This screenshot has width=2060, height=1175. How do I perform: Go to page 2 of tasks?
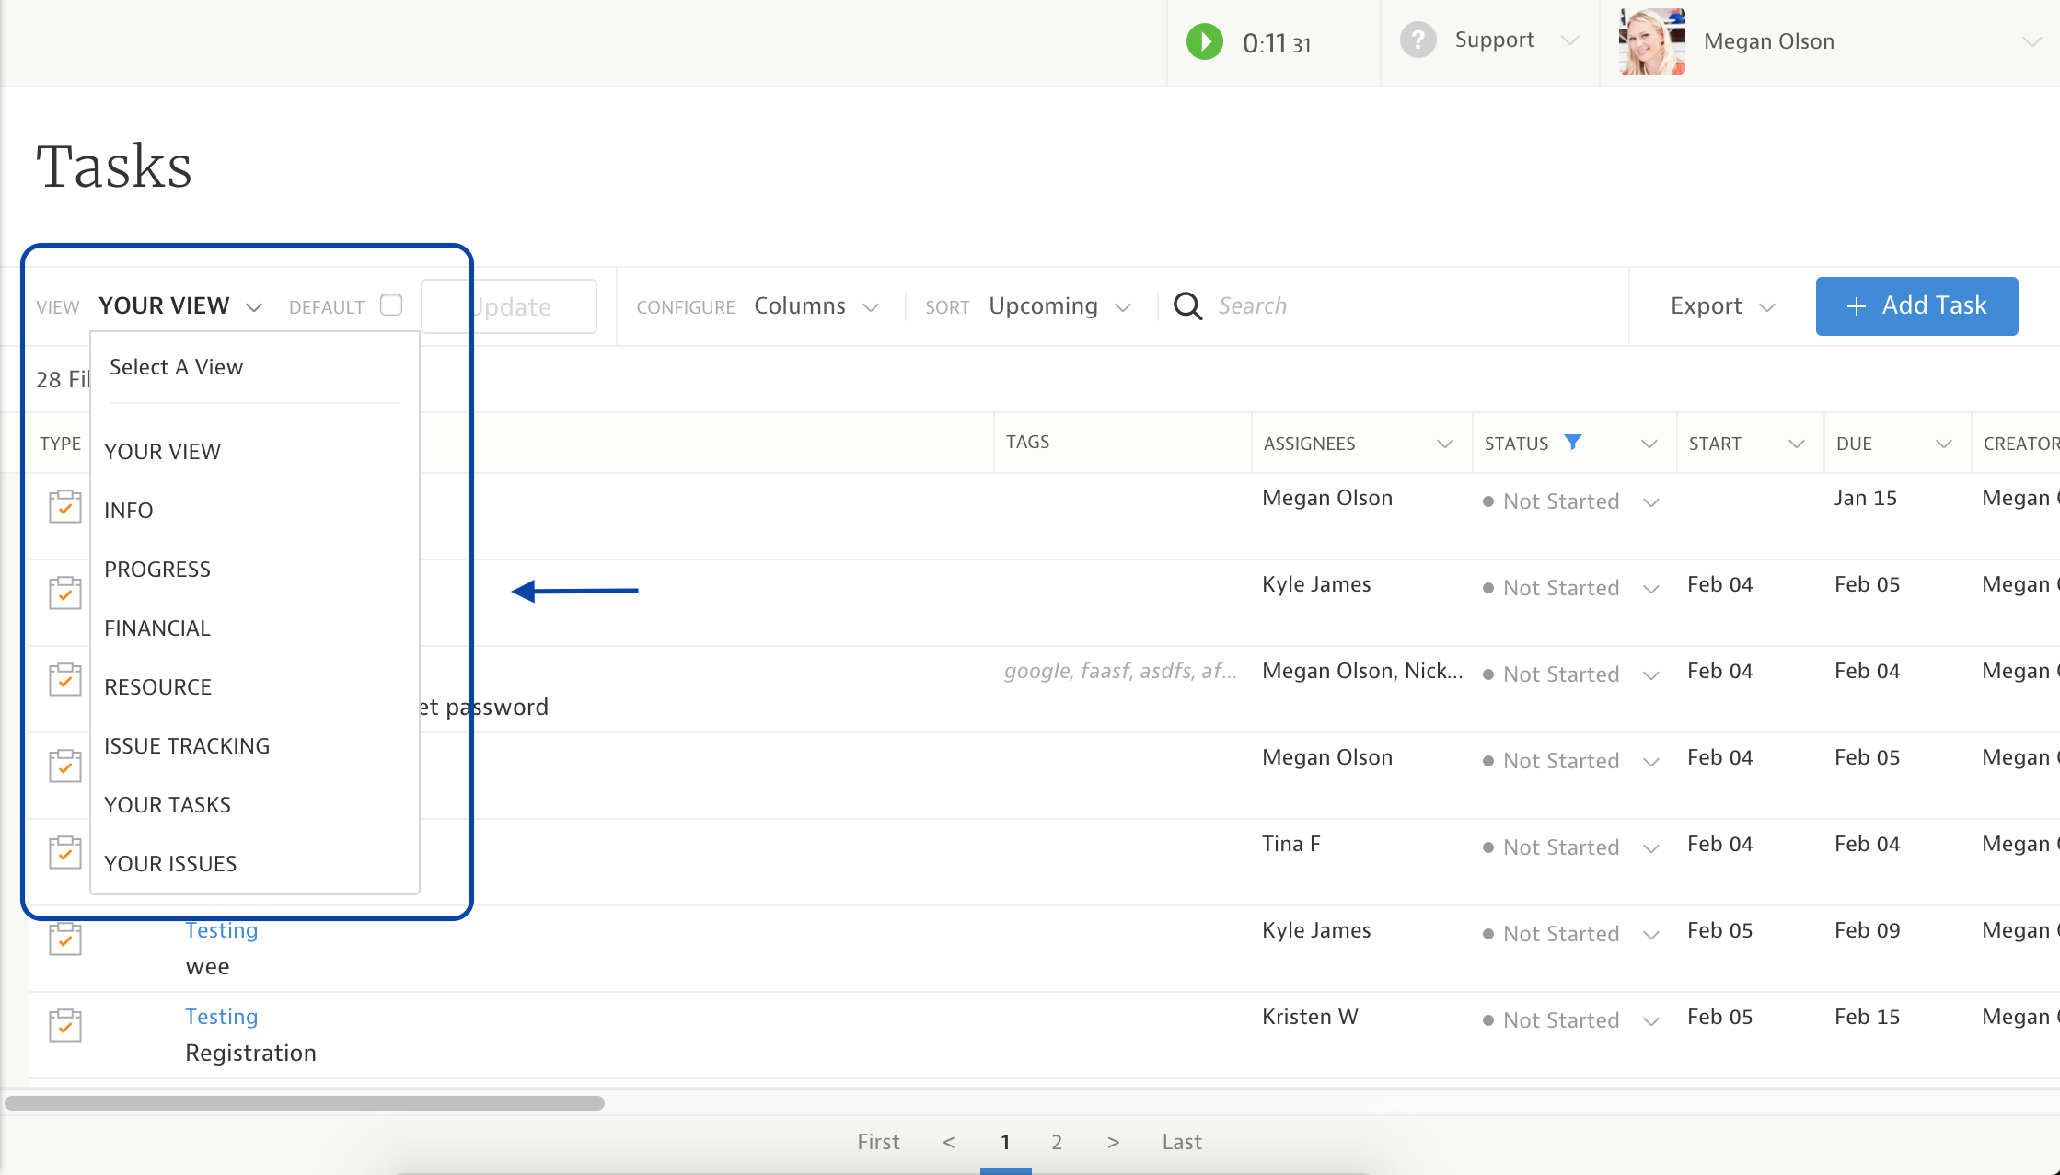[x=1057, y=1142]
